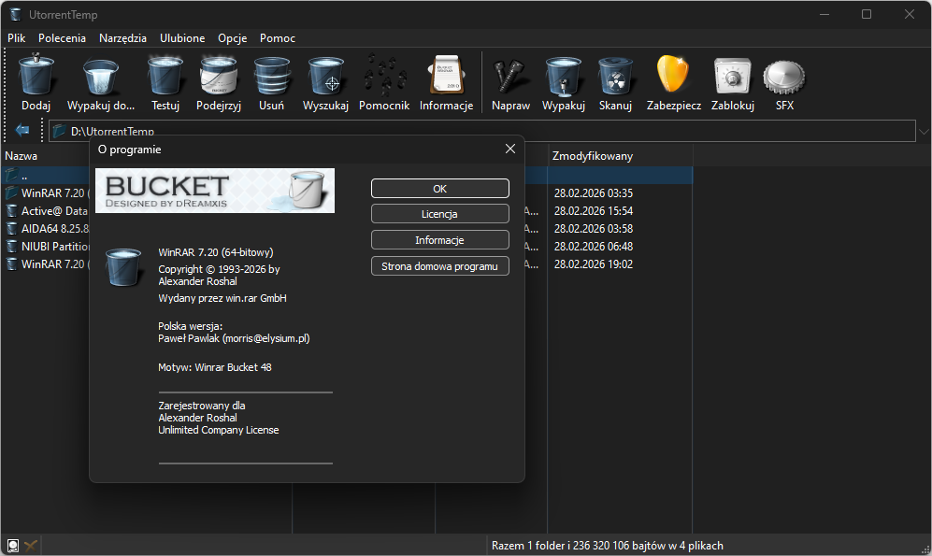
Task: Click the date 28.02.2026 19:02
Action: pyautogui.click(x=594, y=264)
